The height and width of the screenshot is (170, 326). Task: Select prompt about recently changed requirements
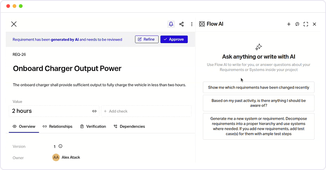tap(259, 87)
